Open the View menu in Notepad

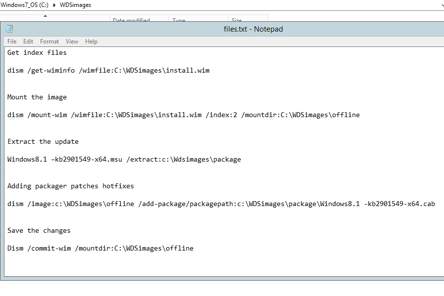point(72,42)
